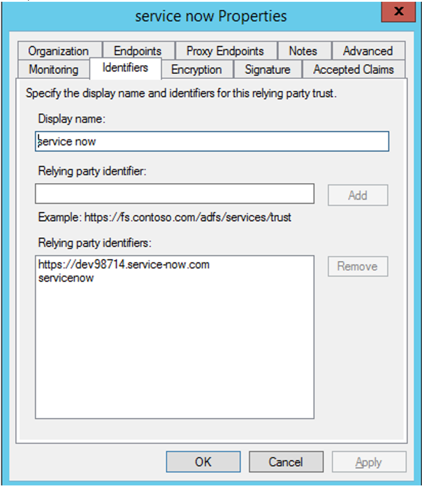Open the Advanced tab
This screenshot has width=422, height=486.
pyautogui.click(x=368, y=51)
